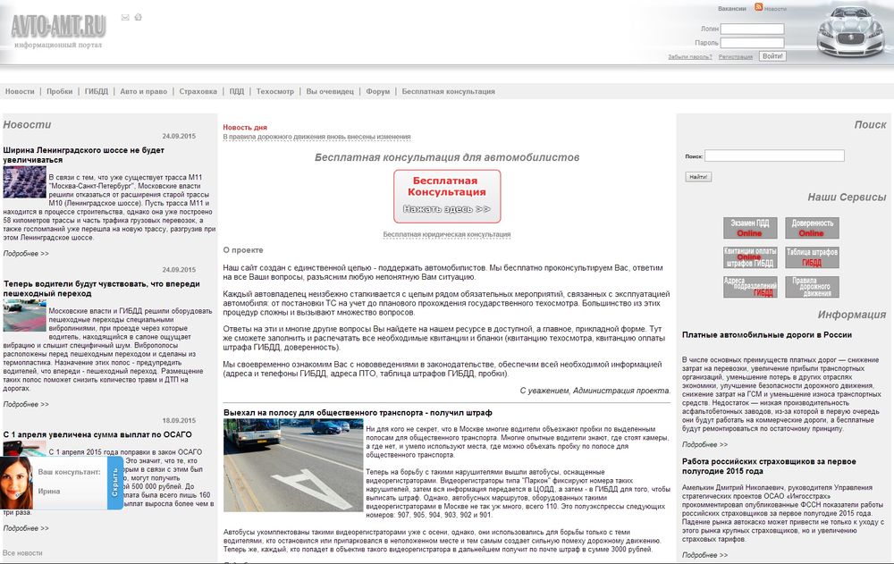Open Платные автомобильные дороги в России
This screenshot has width=894, height=564.
coord(767,335)
